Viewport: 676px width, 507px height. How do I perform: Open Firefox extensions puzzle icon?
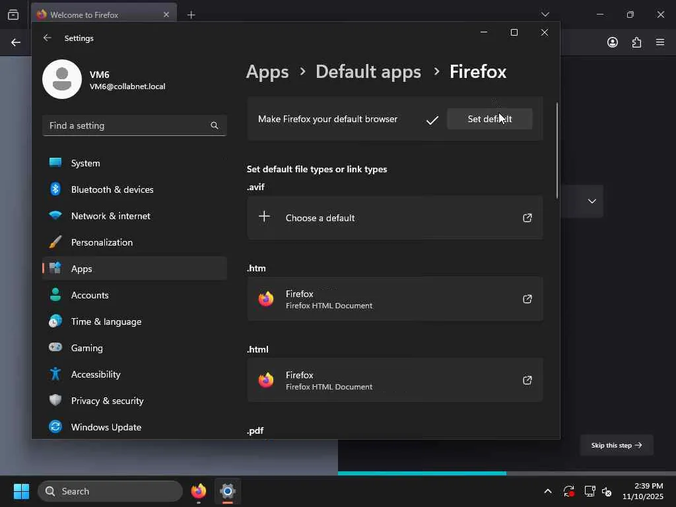(636, 42)
